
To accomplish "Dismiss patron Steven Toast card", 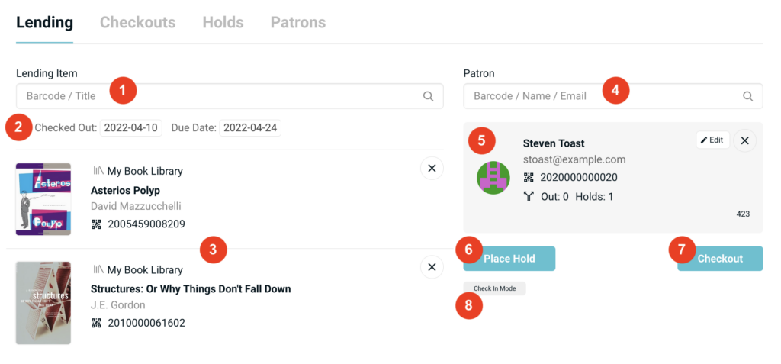I will pos(744,140).
